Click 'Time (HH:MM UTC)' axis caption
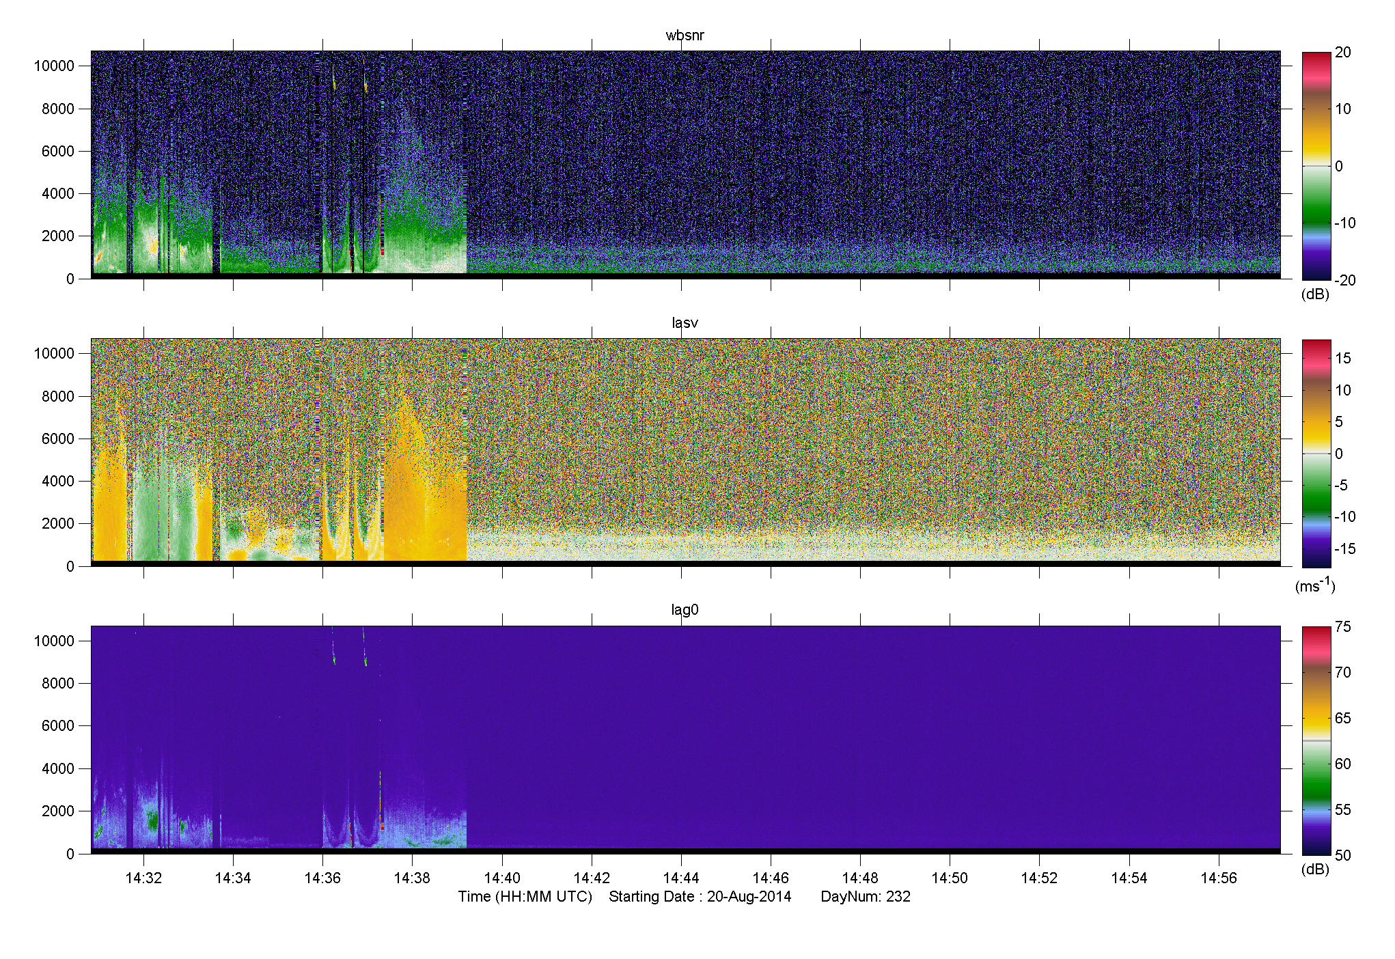 point(525,897)
